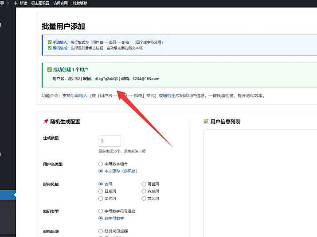The width and height of the screenshot is (317, 237).
Task: Select 字母数字组合 username type radio
Action: (x=101, y=164)
